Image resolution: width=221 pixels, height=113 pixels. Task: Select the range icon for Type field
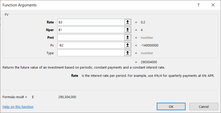[x=127, y=53]
